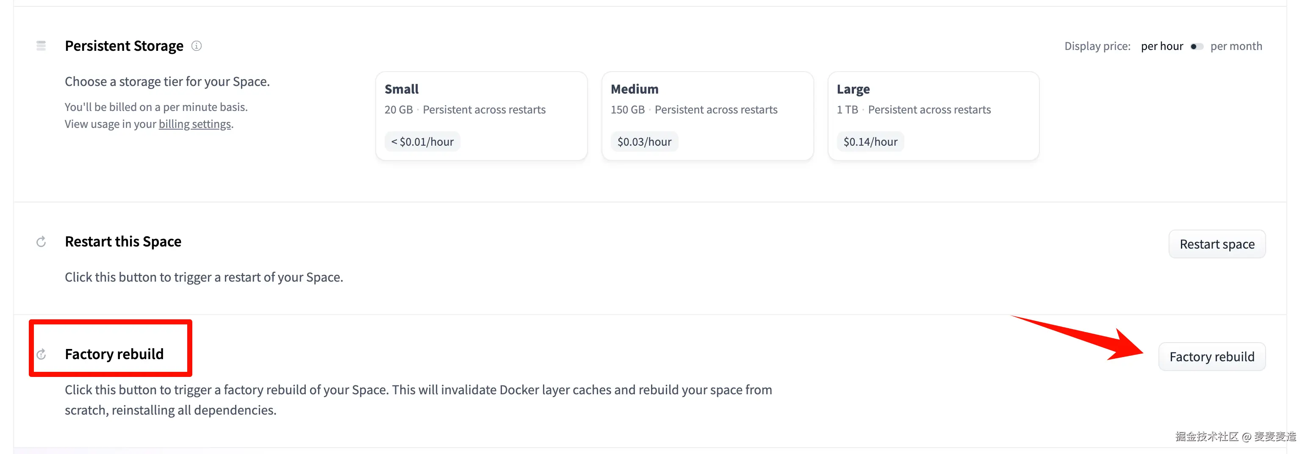Image resolution: width=1308 pixels, height=454 pixels.
Task: Choose the Small 20 GB storage tier
Action: pos(481,116)
